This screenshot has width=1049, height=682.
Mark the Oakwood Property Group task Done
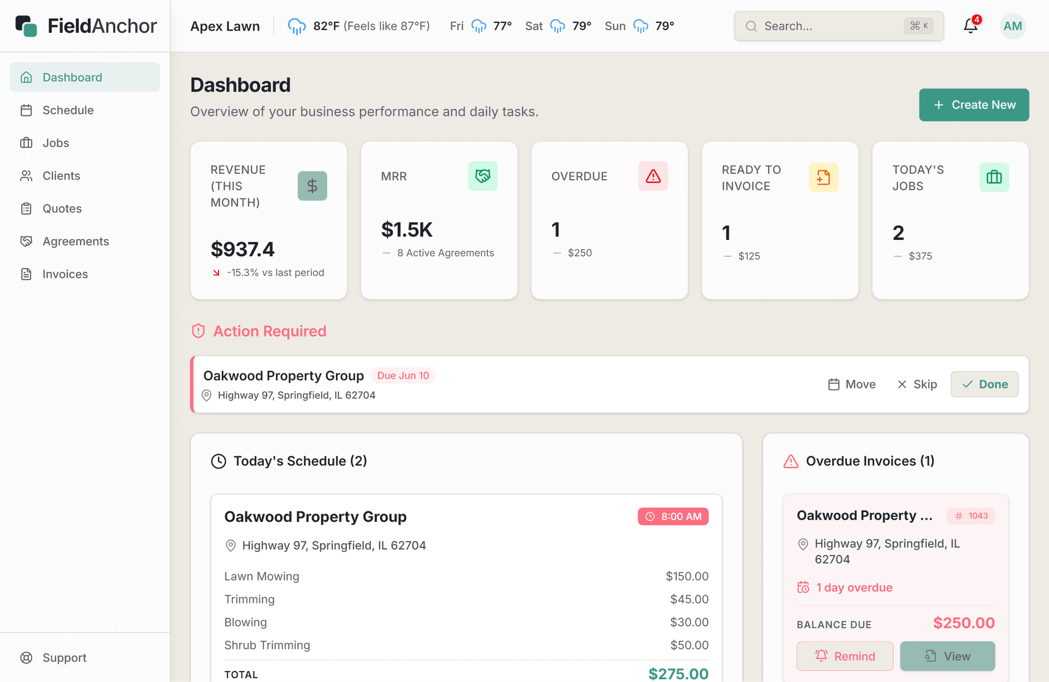(x=984, y=384)
